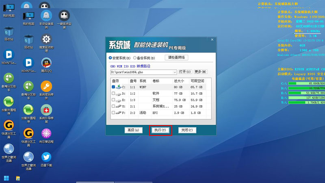Click the D: drive disk icon

(x=119, y=94)
